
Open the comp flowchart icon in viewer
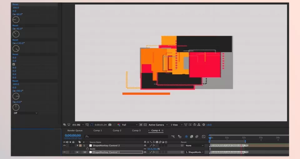click(199, 125)
